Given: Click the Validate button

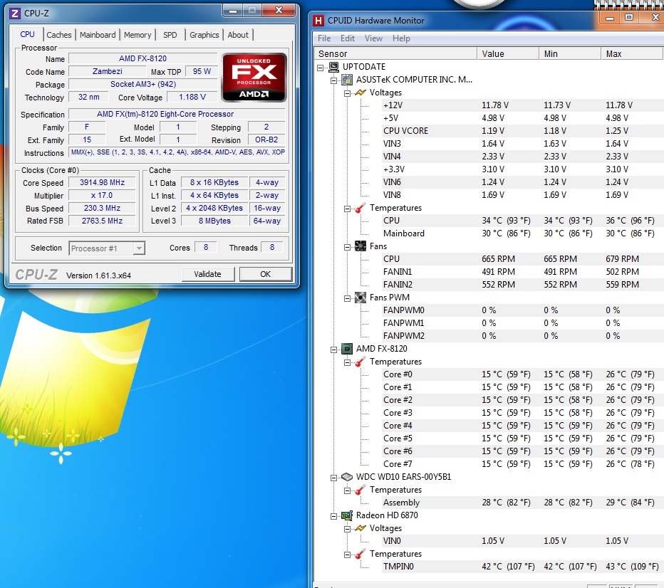Looking at the screenshot, I should [x=207, y=274].
